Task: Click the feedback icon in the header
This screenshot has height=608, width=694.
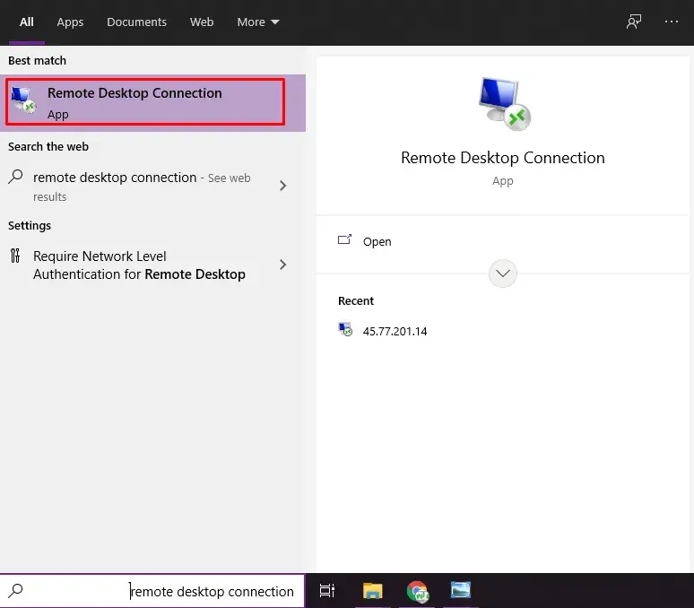Action: 634,22
